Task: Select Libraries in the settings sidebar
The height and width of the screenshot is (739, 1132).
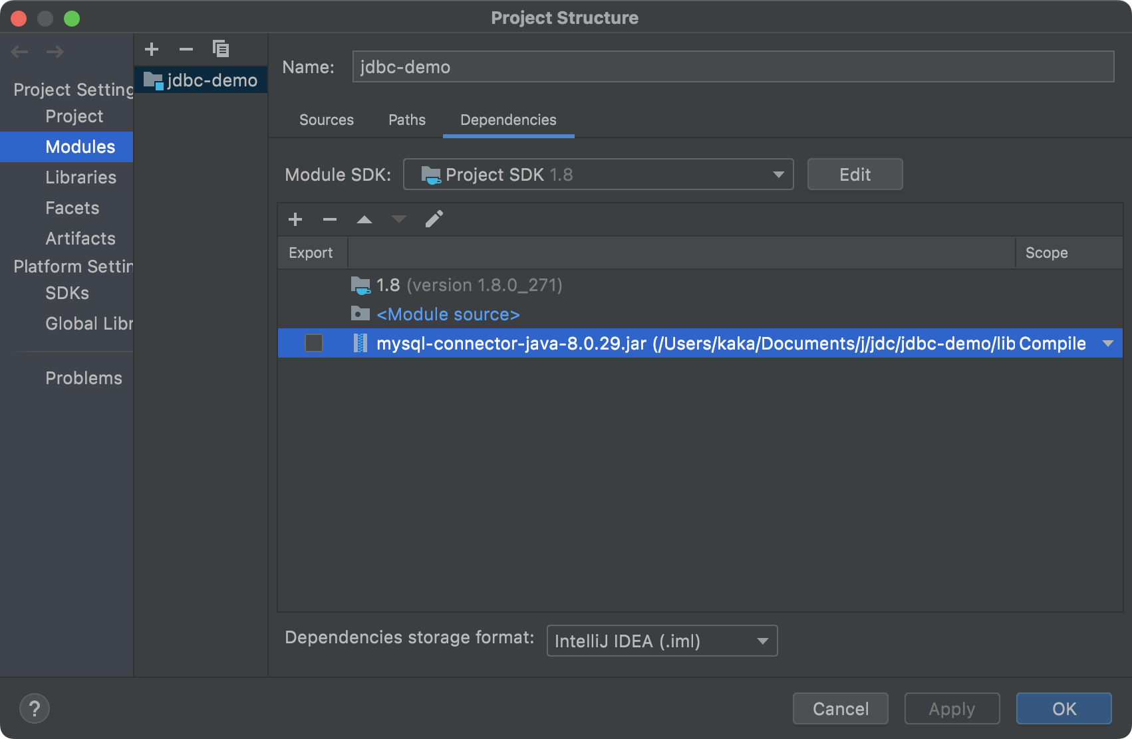Action: 80,177
